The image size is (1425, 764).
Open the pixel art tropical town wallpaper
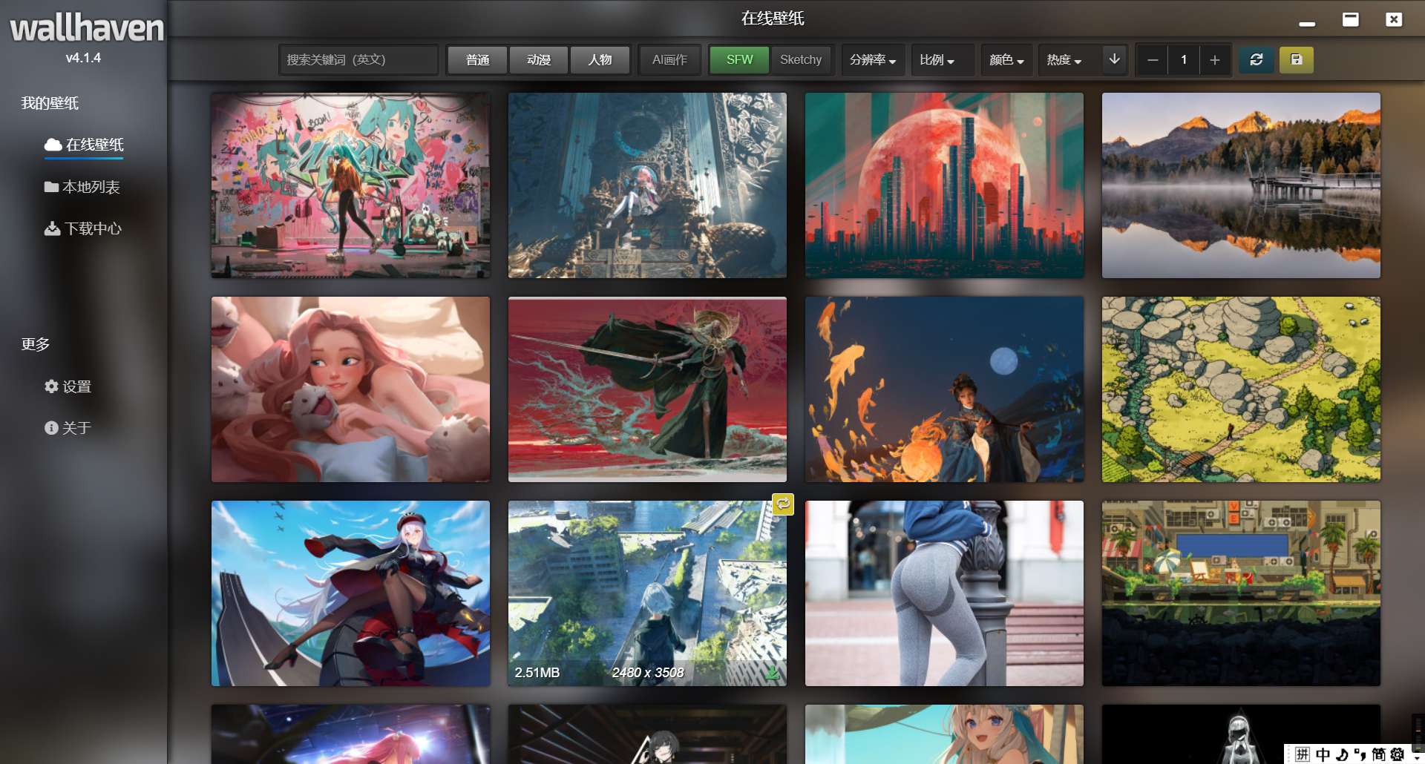(1241, 593)
